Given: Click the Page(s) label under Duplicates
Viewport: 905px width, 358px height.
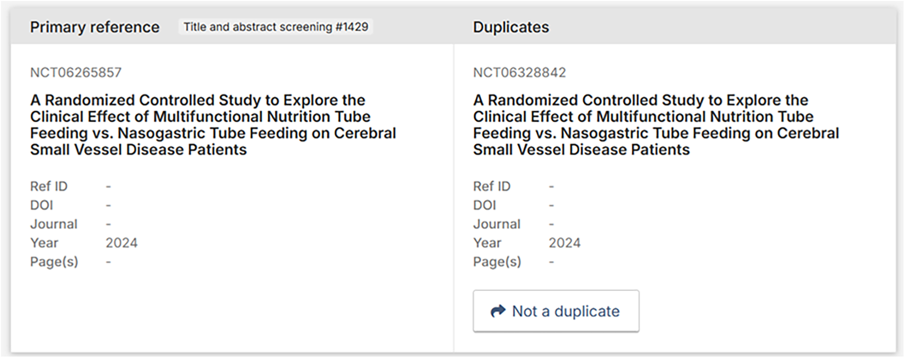Looking at the screenshot, I should [496, 262].
